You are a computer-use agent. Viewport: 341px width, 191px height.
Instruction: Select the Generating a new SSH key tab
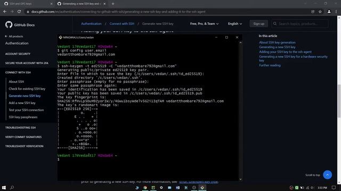tap(81, 4)
